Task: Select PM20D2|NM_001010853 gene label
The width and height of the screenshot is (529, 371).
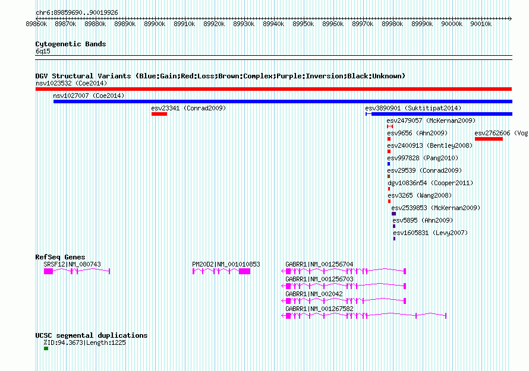Action: coord(226,265)
